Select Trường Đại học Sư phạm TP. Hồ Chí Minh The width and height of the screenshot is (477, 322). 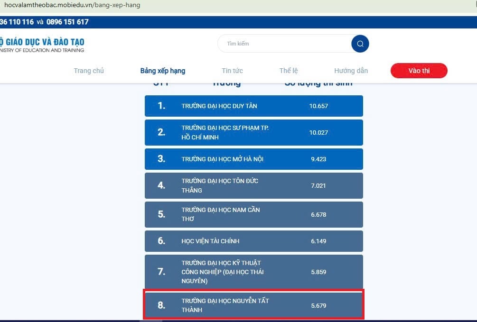[254, 133]
